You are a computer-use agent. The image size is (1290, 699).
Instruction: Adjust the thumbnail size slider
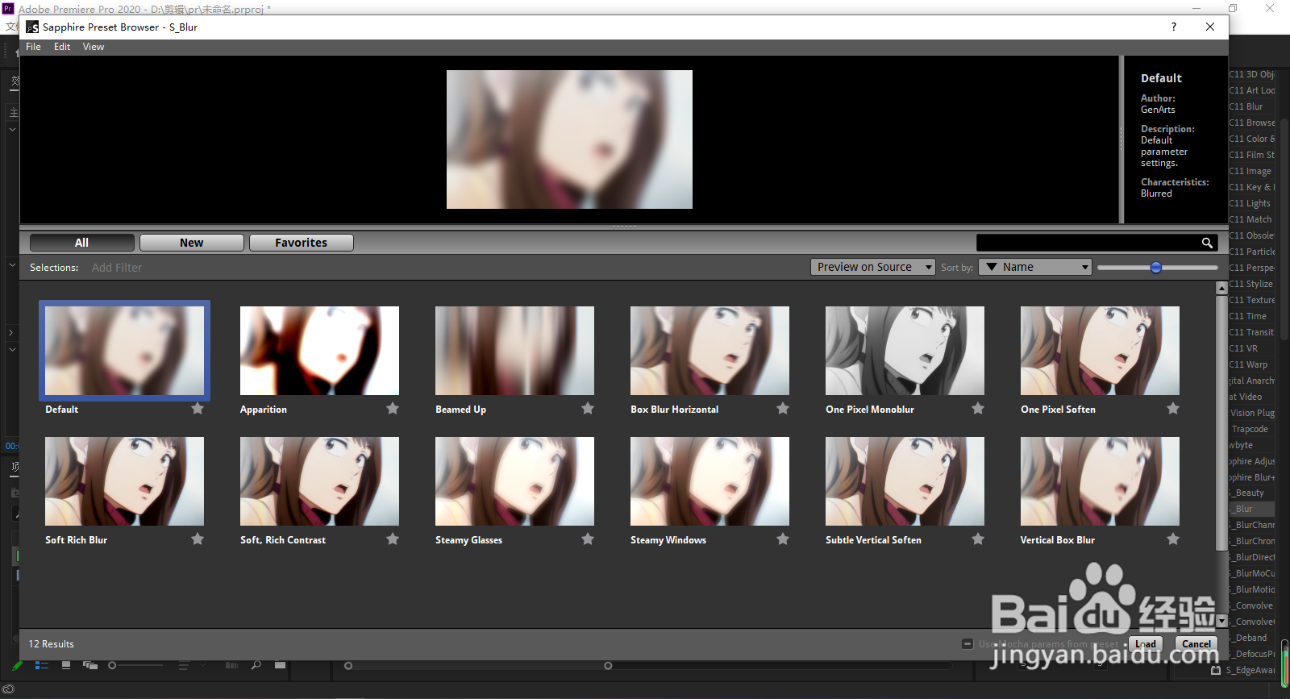(x=1155, y=267)
